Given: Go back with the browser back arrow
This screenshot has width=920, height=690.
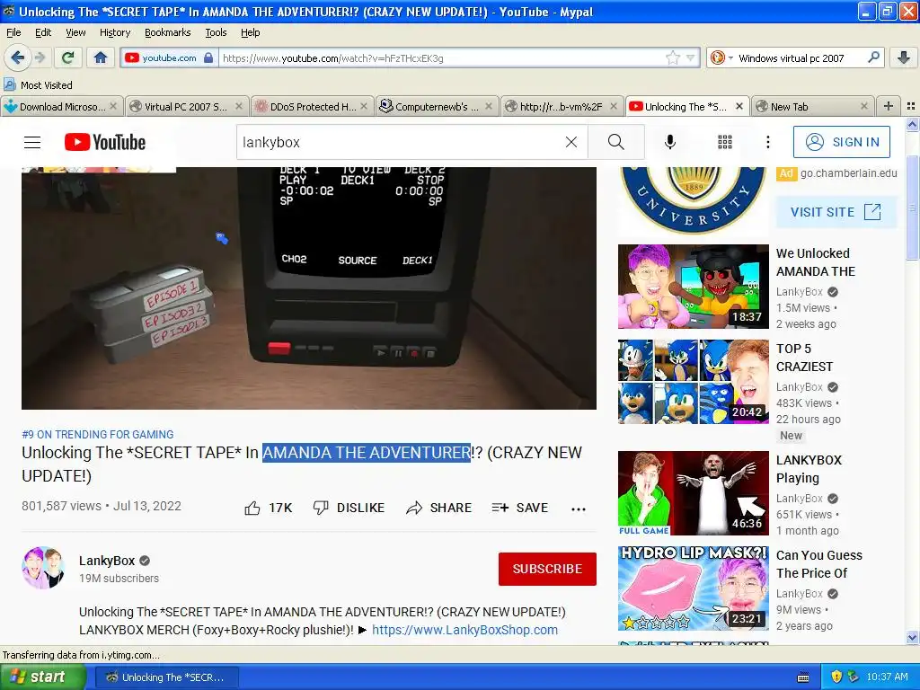Looking at the screenshot, I should click(x=18, y=57).
